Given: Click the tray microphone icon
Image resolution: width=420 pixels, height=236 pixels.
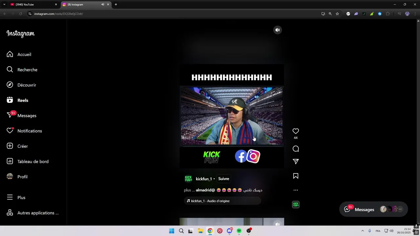Looking at the screenshot, I should (370, 231).
